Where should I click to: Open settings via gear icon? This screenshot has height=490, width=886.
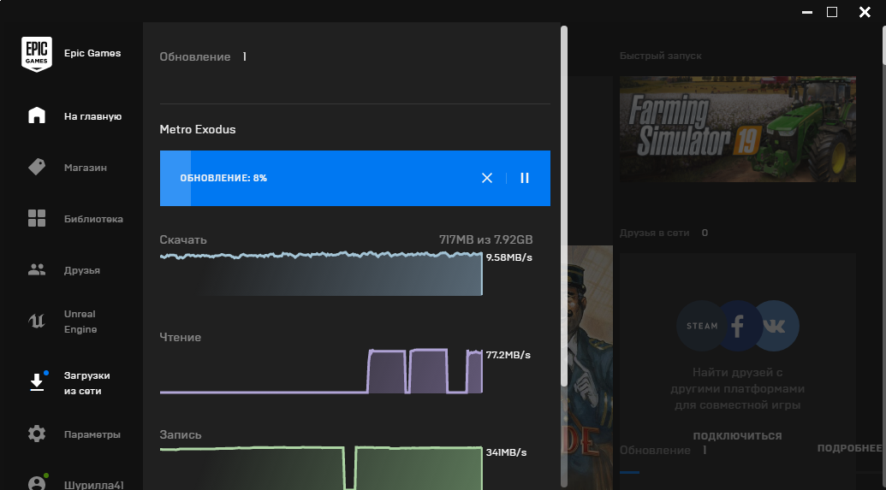(x=37, y=434)
